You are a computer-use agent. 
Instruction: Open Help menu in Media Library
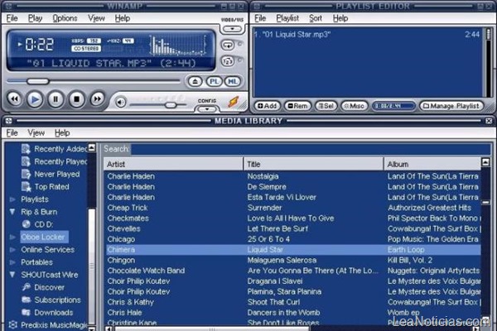coord(62,133)
